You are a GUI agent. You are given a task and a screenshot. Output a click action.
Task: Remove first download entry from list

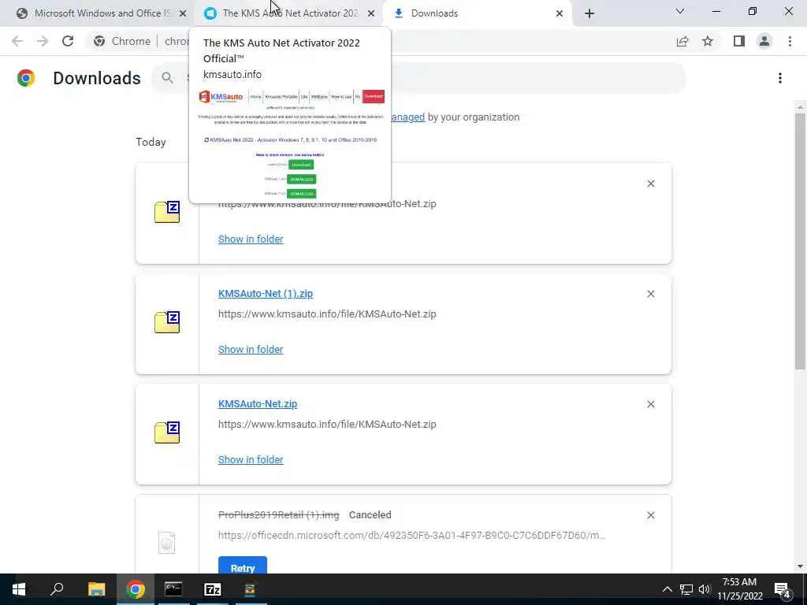tap(650, 184)
